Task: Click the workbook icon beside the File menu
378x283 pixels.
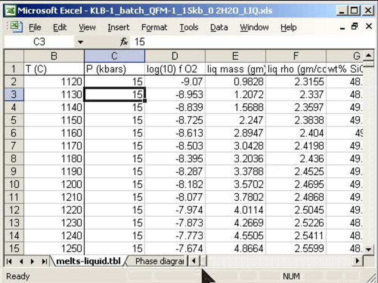Action: (x=15, y=27)
